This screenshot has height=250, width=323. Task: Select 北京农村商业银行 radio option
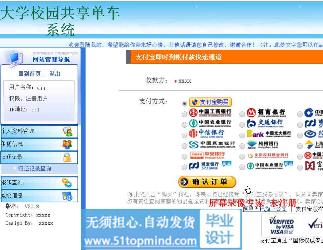coord(242,156)
